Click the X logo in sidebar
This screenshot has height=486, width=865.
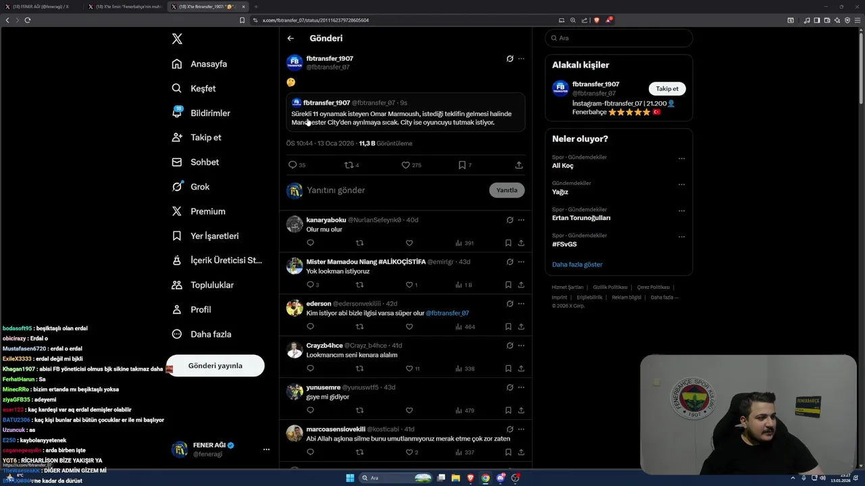[x=177, y=39]
